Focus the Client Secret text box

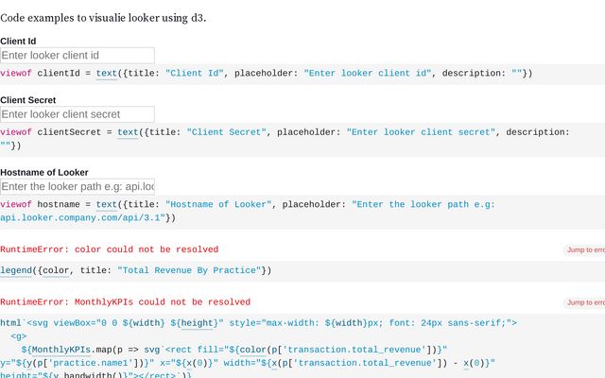[78, 114]
